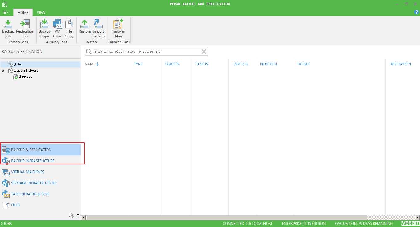This screenshot has width=420, height=227.
Task: Click into the object name search field
Action: [147, 52]
